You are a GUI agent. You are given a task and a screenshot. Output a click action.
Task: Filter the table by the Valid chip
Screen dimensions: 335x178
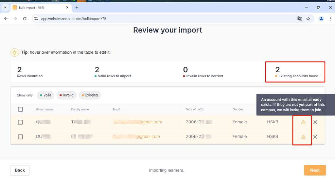[45, 95]
